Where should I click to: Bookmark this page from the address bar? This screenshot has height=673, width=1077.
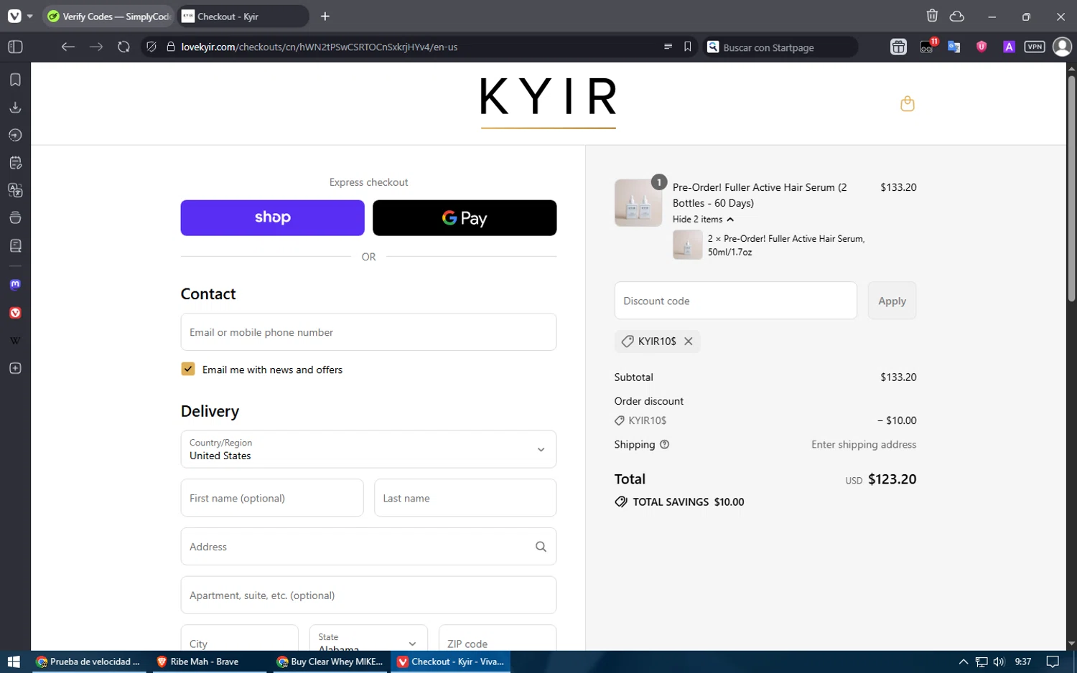coord(688,47)
